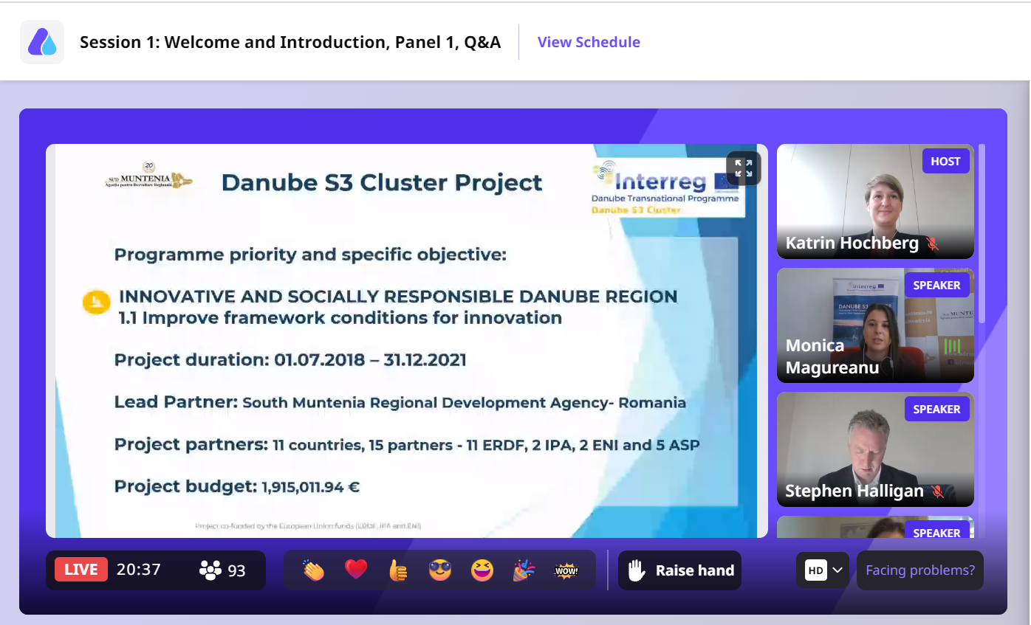
Task: Click the SPEAKER badge on Stephen's tile
Action: point(936,409)
